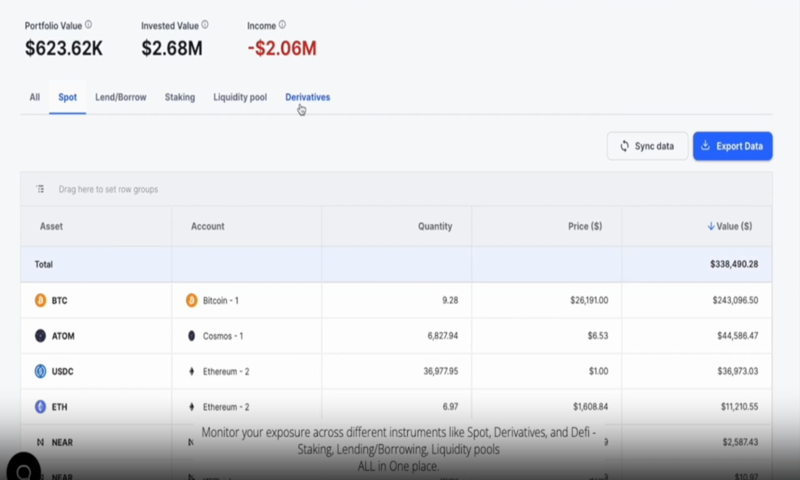Click BTC price $26,191.00

(589, 301)
